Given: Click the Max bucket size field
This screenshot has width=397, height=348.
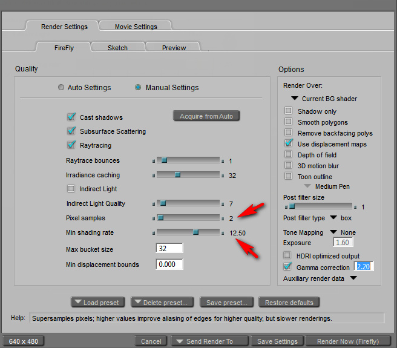Looking at the screenshot, I should pyautogui.click(x=169, y=249).
